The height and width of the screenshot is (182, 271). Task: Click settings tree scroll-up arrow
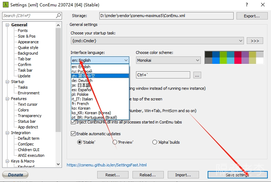pos(58,25)
